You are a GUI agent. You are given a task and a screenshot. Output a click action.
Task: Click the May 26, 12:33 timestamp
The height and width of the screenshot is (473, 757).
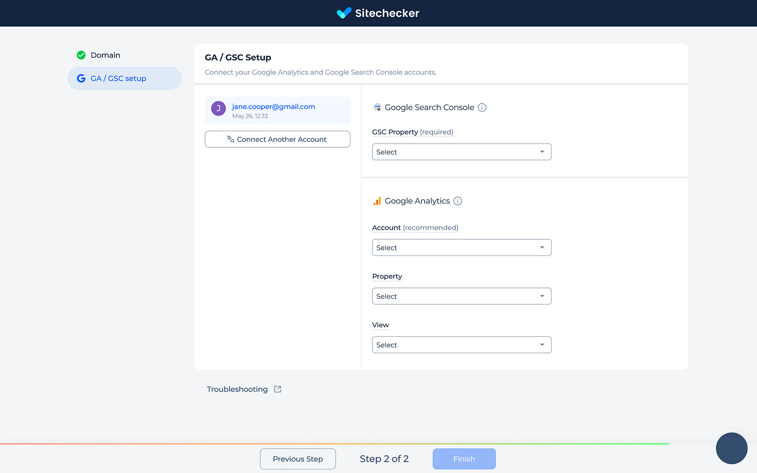[250, 116]
